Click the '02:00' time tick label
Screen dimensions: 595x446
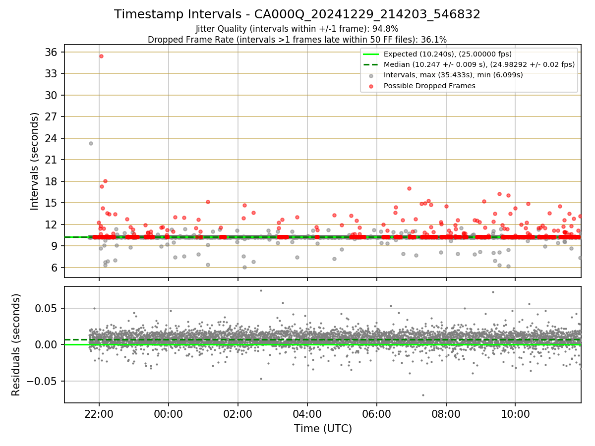(x=238, y=413)
